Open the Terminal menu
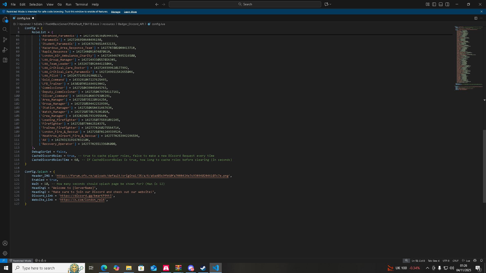 [82, 4]
